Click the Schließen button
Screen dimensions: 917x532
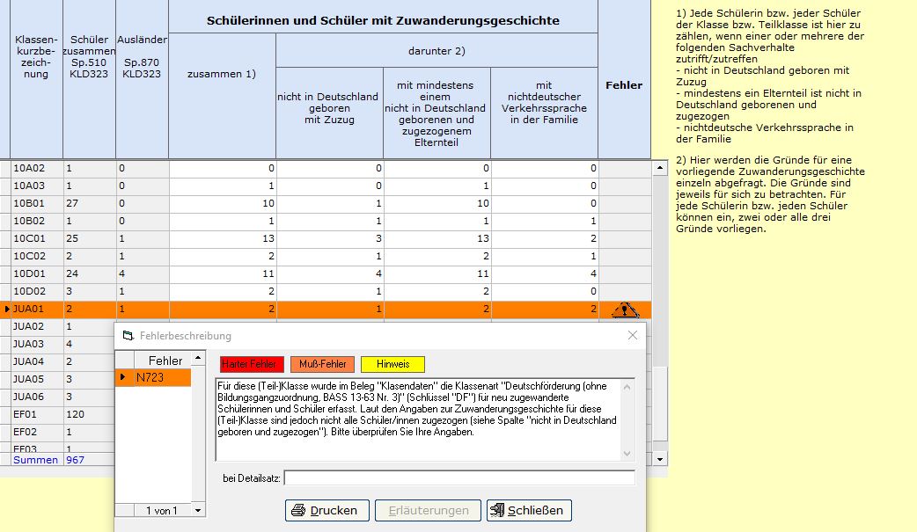point(529,510)
